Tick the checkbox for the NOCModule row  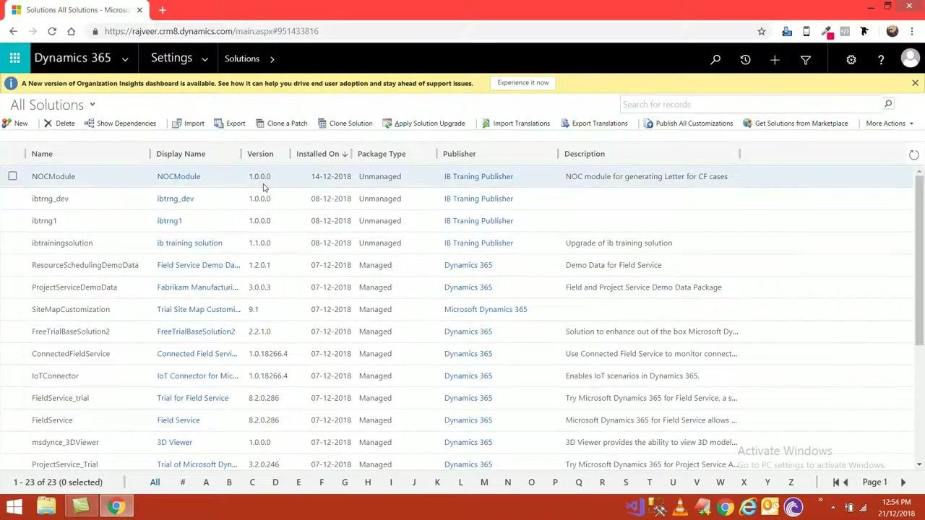pos(12,176)
